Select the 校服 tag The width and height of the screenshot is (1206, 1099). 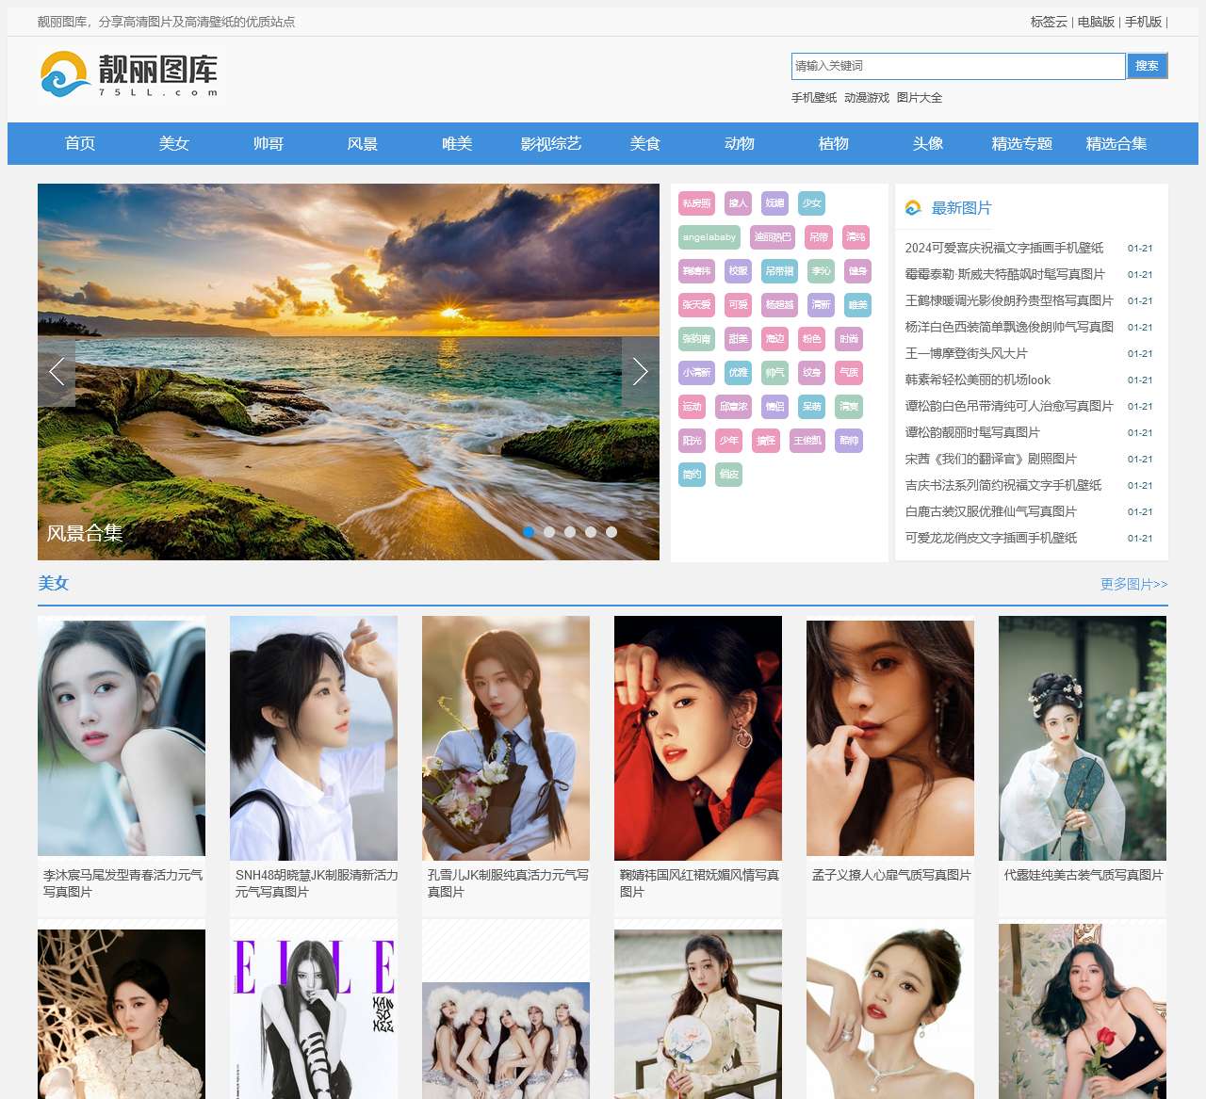click(x=739, y=271)
